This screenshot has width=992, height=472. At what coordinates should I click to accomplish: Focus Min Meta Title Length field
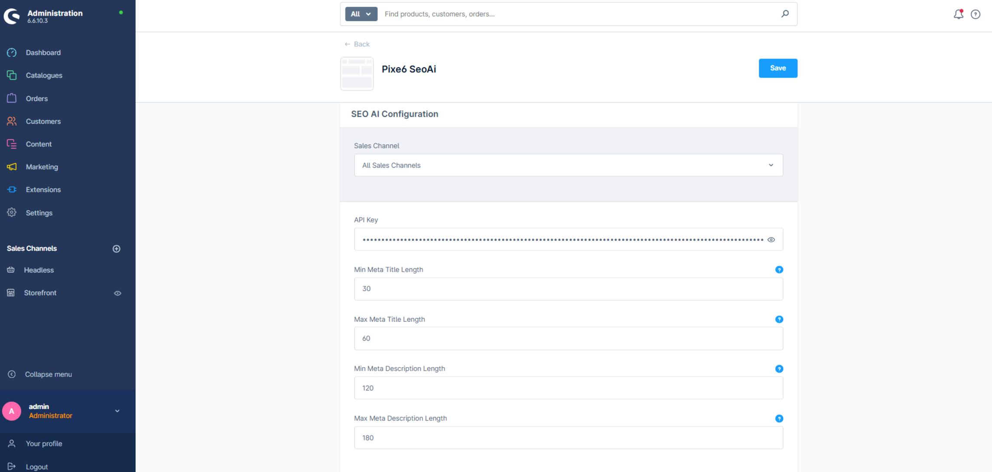568,289
